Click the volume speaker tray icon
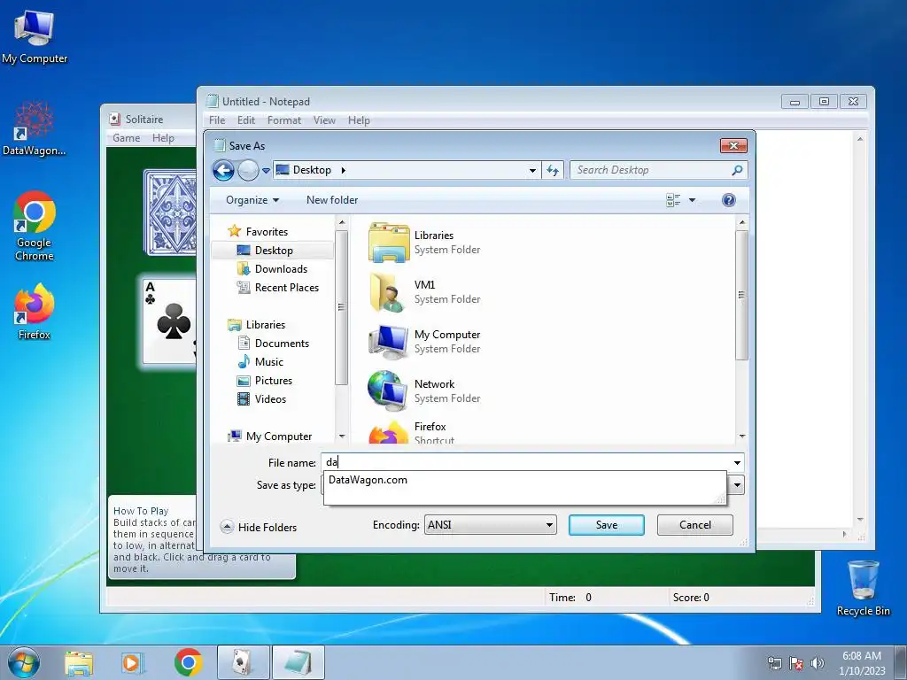The width and height of the screenshot is (907, 680). point(817,663)
